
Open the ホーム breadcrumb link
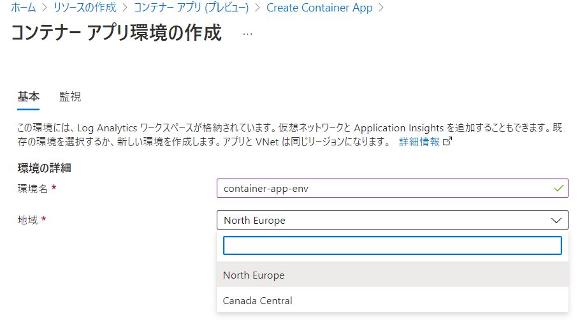pos(23,8)
